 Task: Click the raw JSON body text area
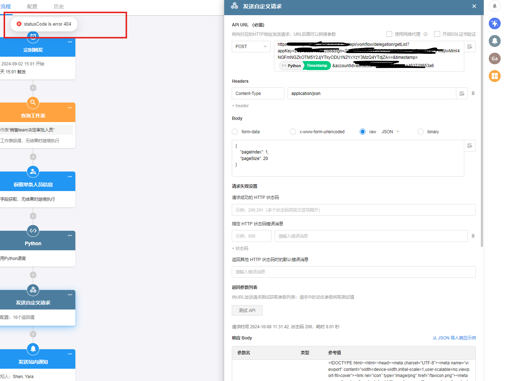coord(348,158)
